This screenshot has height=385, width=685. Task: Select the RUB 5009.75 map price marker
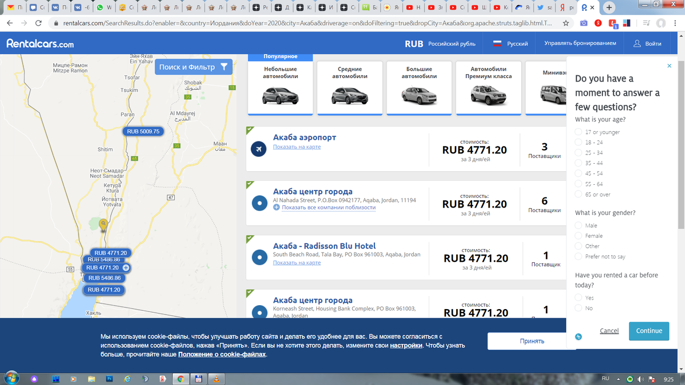(143, 131)
